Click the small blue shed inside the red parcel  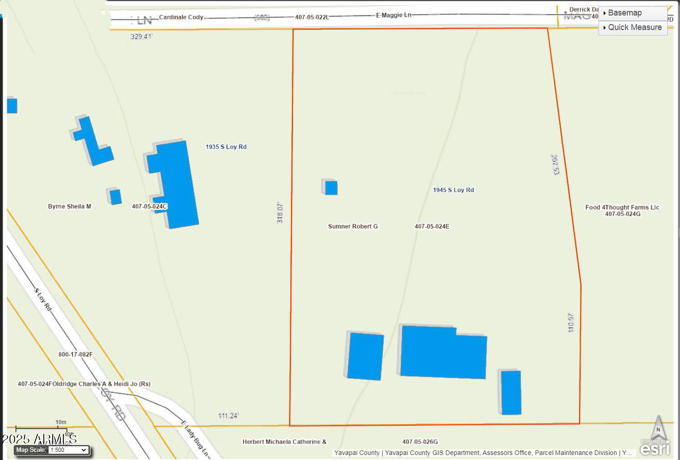click(330, 187)
